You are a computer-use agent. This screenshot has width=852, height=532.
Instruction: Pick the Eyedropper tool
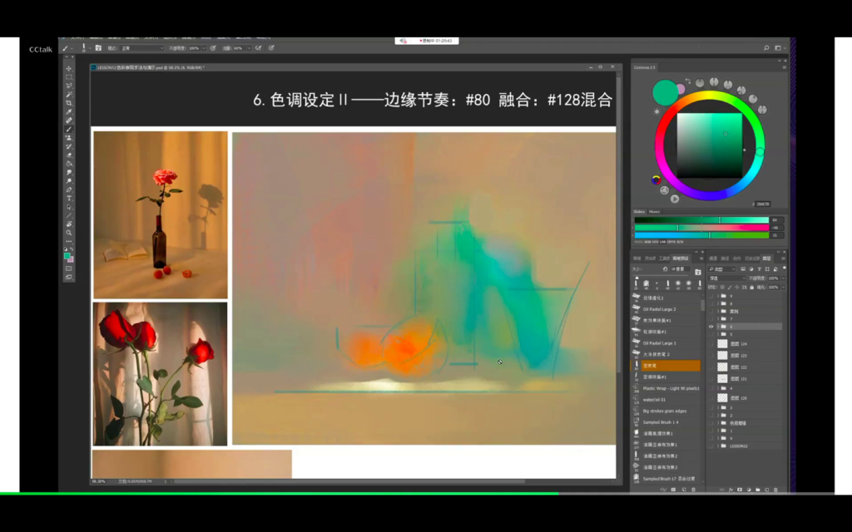(x=69, y=111)
